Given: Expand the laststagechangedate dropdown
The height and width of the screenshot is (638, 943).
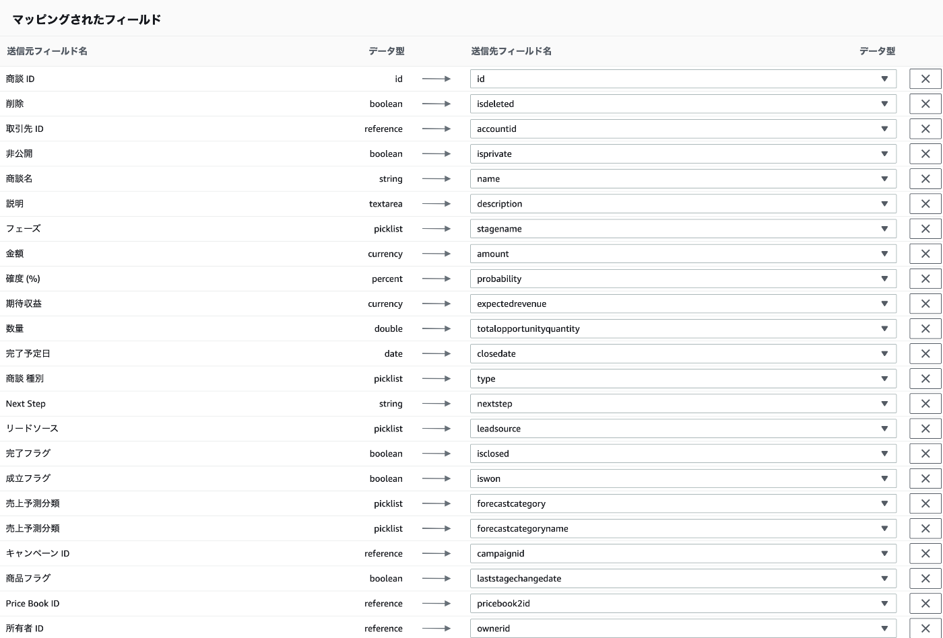Looking at the screenshot, I should pos(683,578).
